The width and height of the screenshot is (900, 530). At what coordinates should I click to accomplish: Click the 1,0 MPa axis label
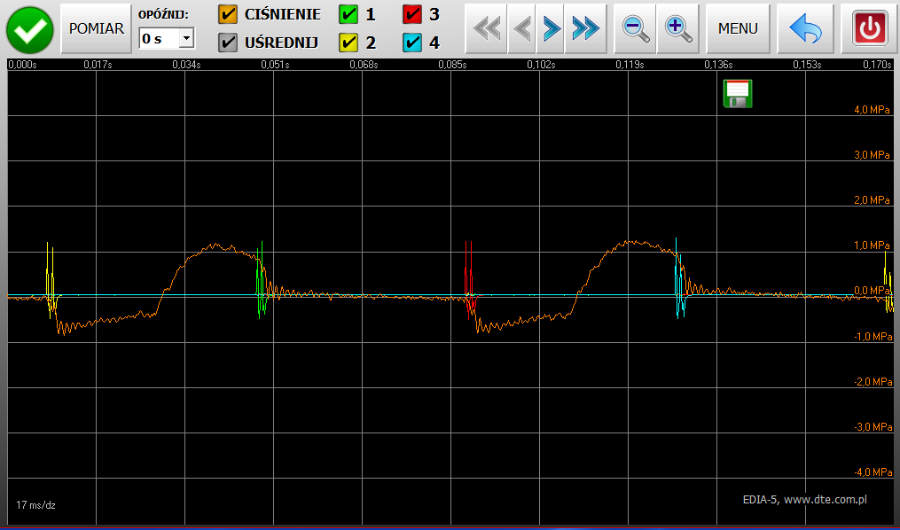tap(872, 246)
